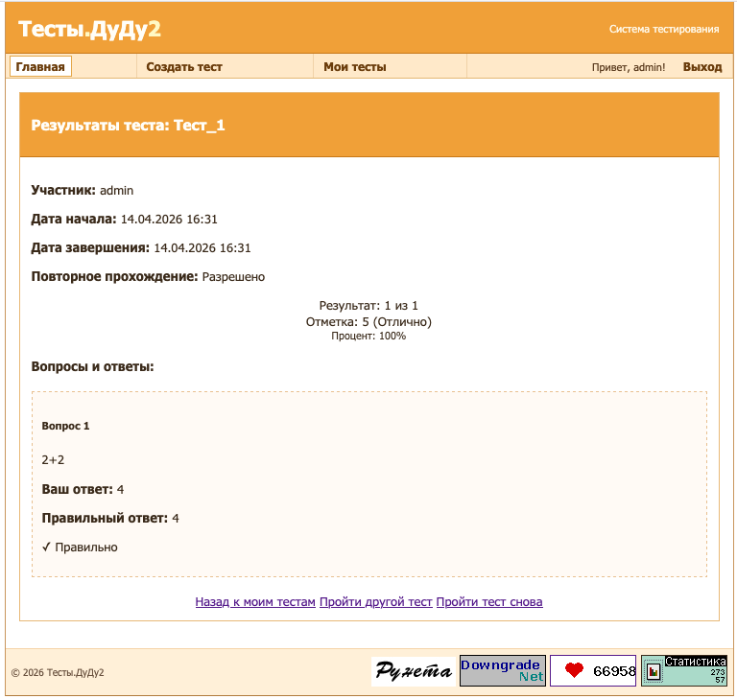Image resolution: width=737 pixels, height=699 pixels.
Task: Click the bar chart icon in Статистика badge
Action: coord(654,672)
